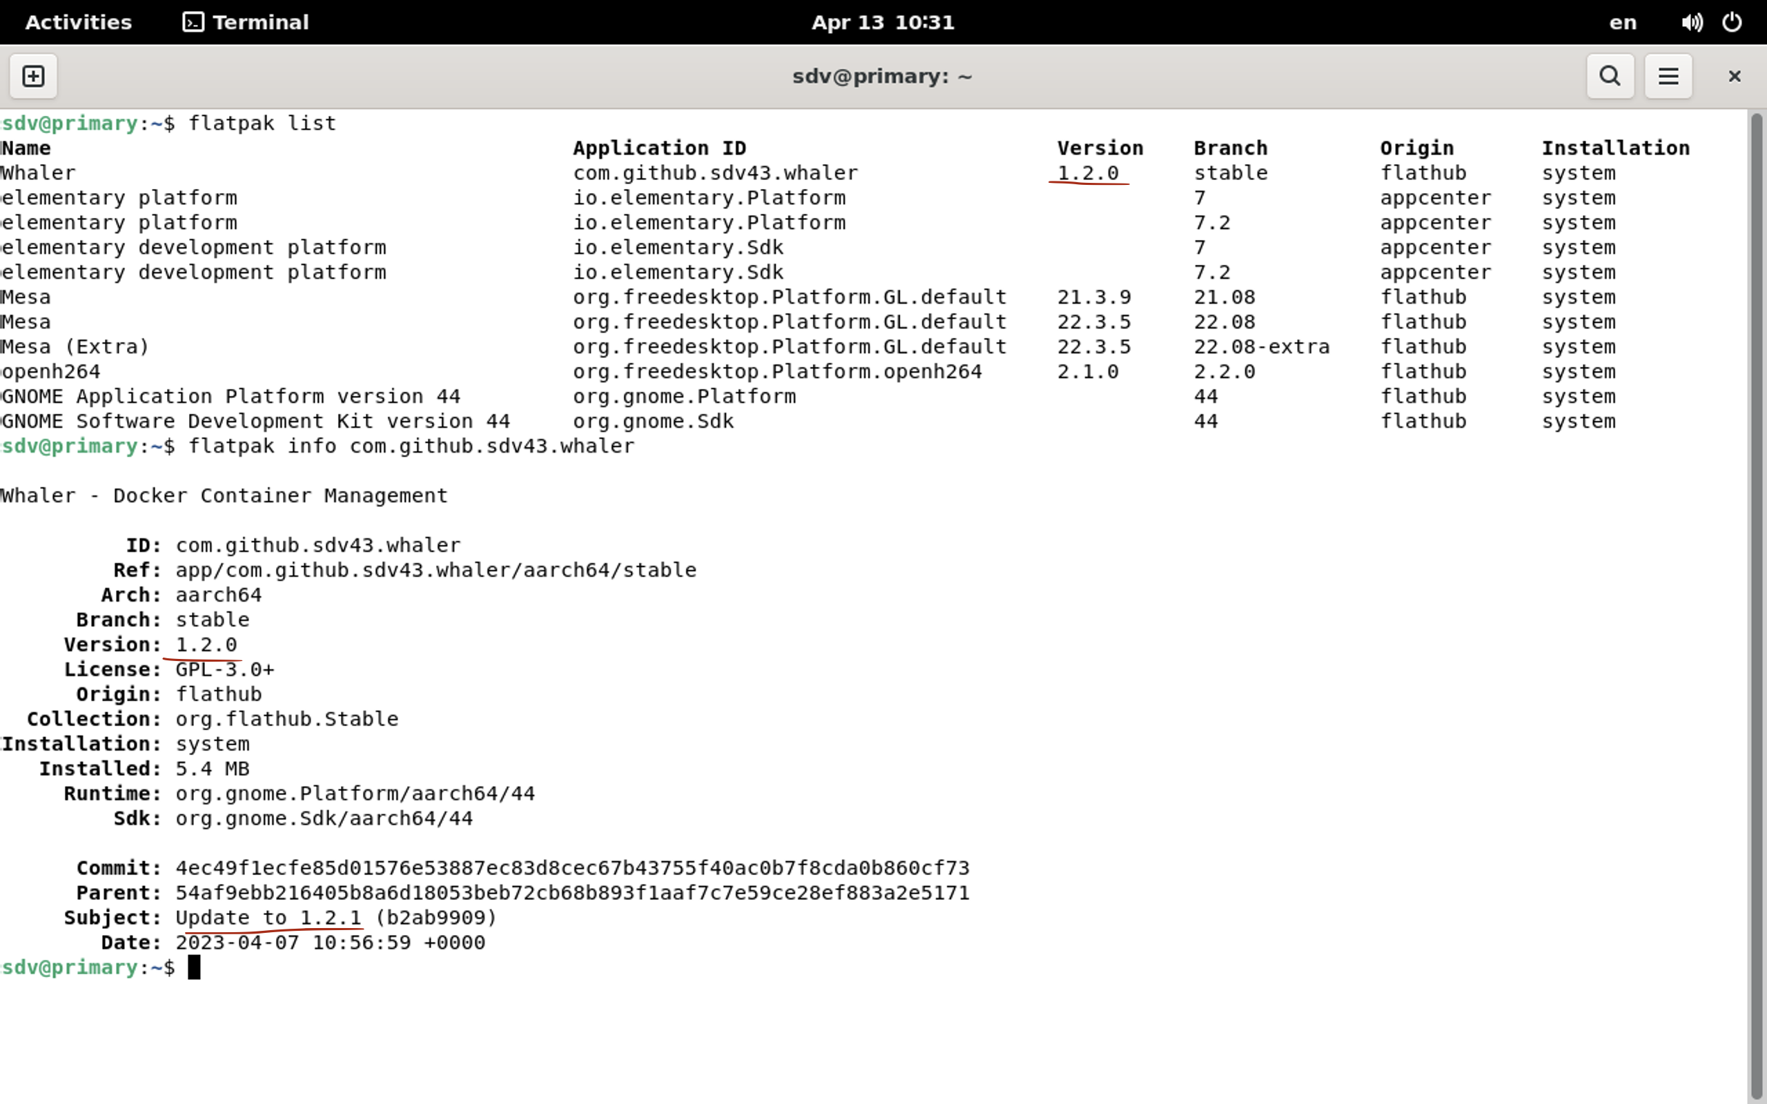Click the Terminal app menu

(260, 22)
